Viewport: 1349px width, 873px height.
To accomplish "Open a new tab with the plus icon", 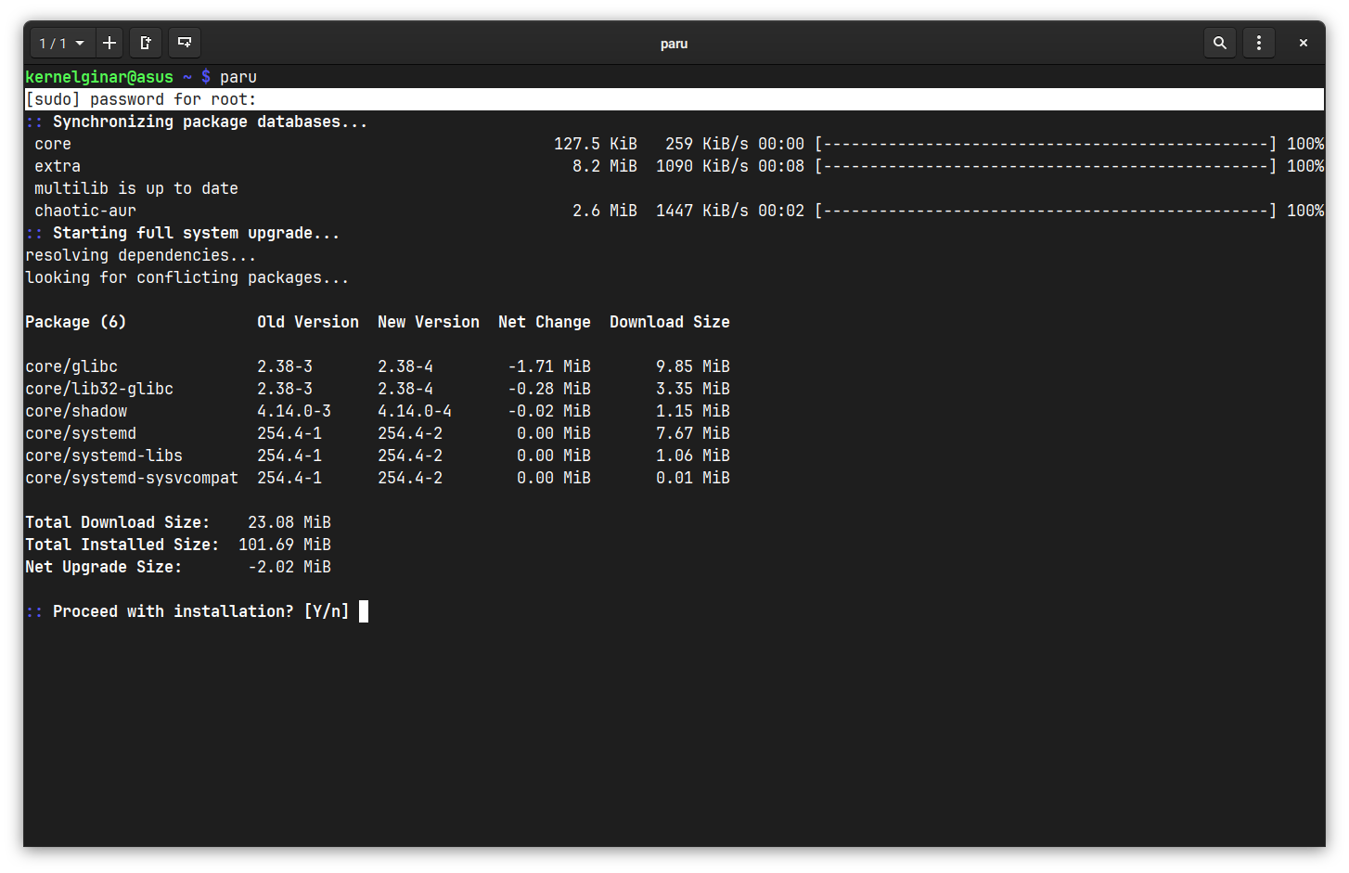I will point(109,43).
